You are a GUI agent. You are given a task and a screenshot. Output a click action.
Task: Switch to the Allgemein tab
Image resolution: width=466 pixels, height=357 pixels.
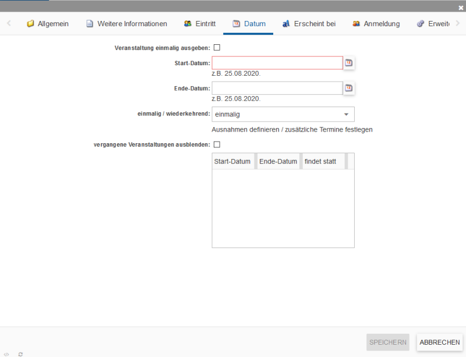coord(48,24)
